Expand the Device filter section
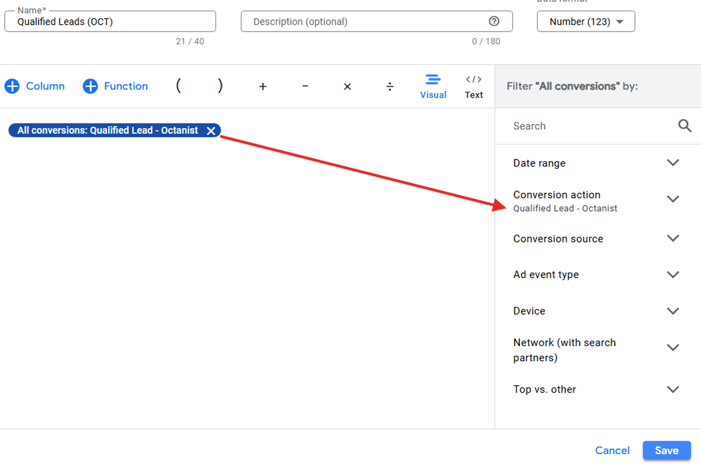The image size is (701, 464). [x=672, y=310]
